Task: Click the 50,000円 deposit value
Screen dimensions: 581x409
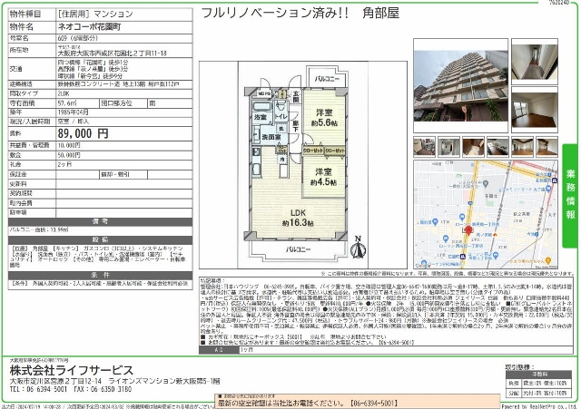Action: pyautogui.click(x=69, y=155)
